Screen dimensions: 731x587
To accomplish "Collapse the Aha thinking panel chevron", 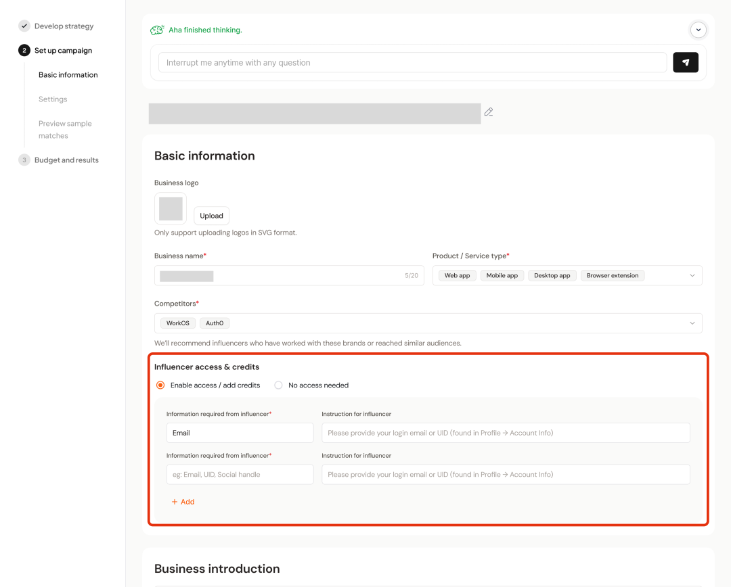I will [698, 30].
